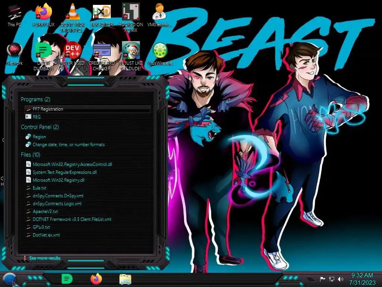
Task: Open dnSpy.Contracts.DnSpy.xml file result
Action: (x=87, y=196)
